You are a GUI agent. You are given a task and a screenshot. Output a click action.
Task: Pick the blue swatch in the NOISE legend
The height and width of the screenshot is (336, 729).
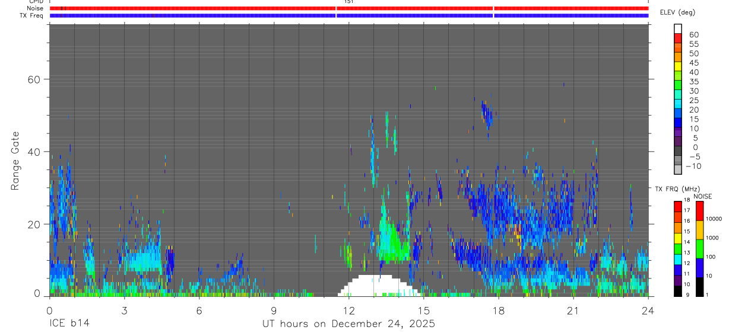coord(700,268)
